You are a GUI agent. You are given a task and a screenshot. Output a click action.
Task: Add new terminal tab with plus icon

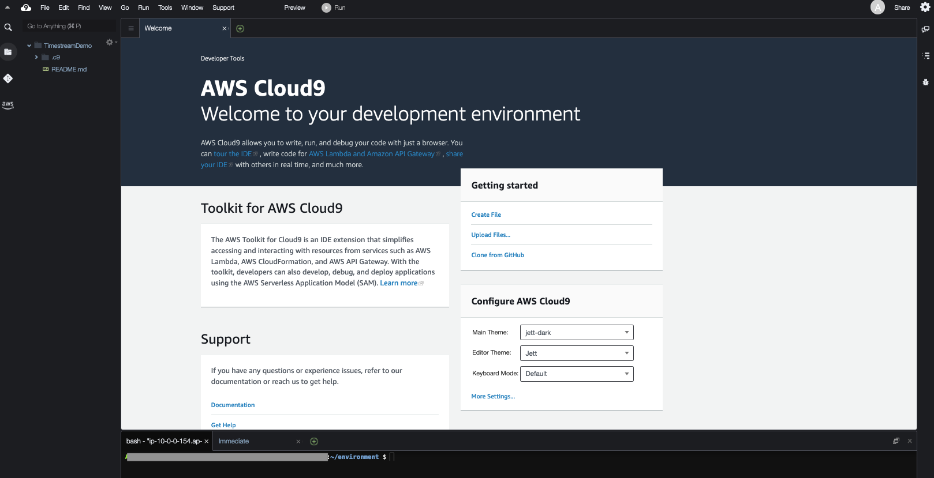click(314, 442)
